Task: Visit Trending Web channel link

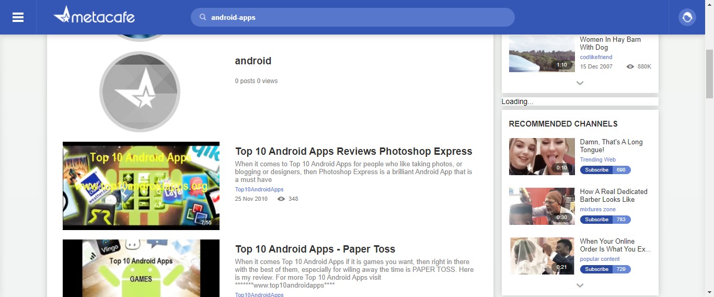Action: [598, 159]
